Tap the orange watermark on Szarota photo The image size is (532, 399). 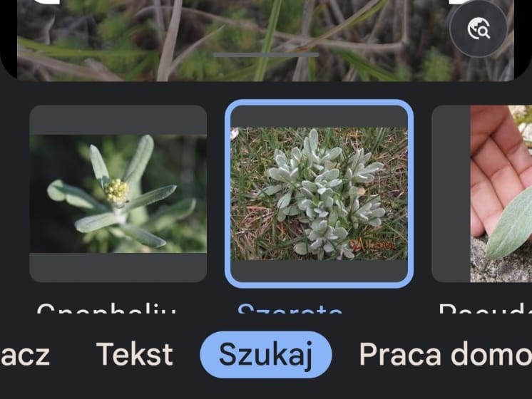(372, 244)
